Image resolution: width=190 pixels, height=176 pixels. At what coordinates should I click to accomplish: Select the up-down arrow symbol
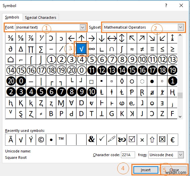122,38
